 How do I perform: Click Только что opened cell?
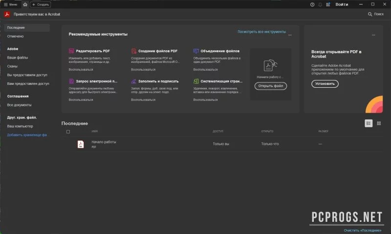270,144
